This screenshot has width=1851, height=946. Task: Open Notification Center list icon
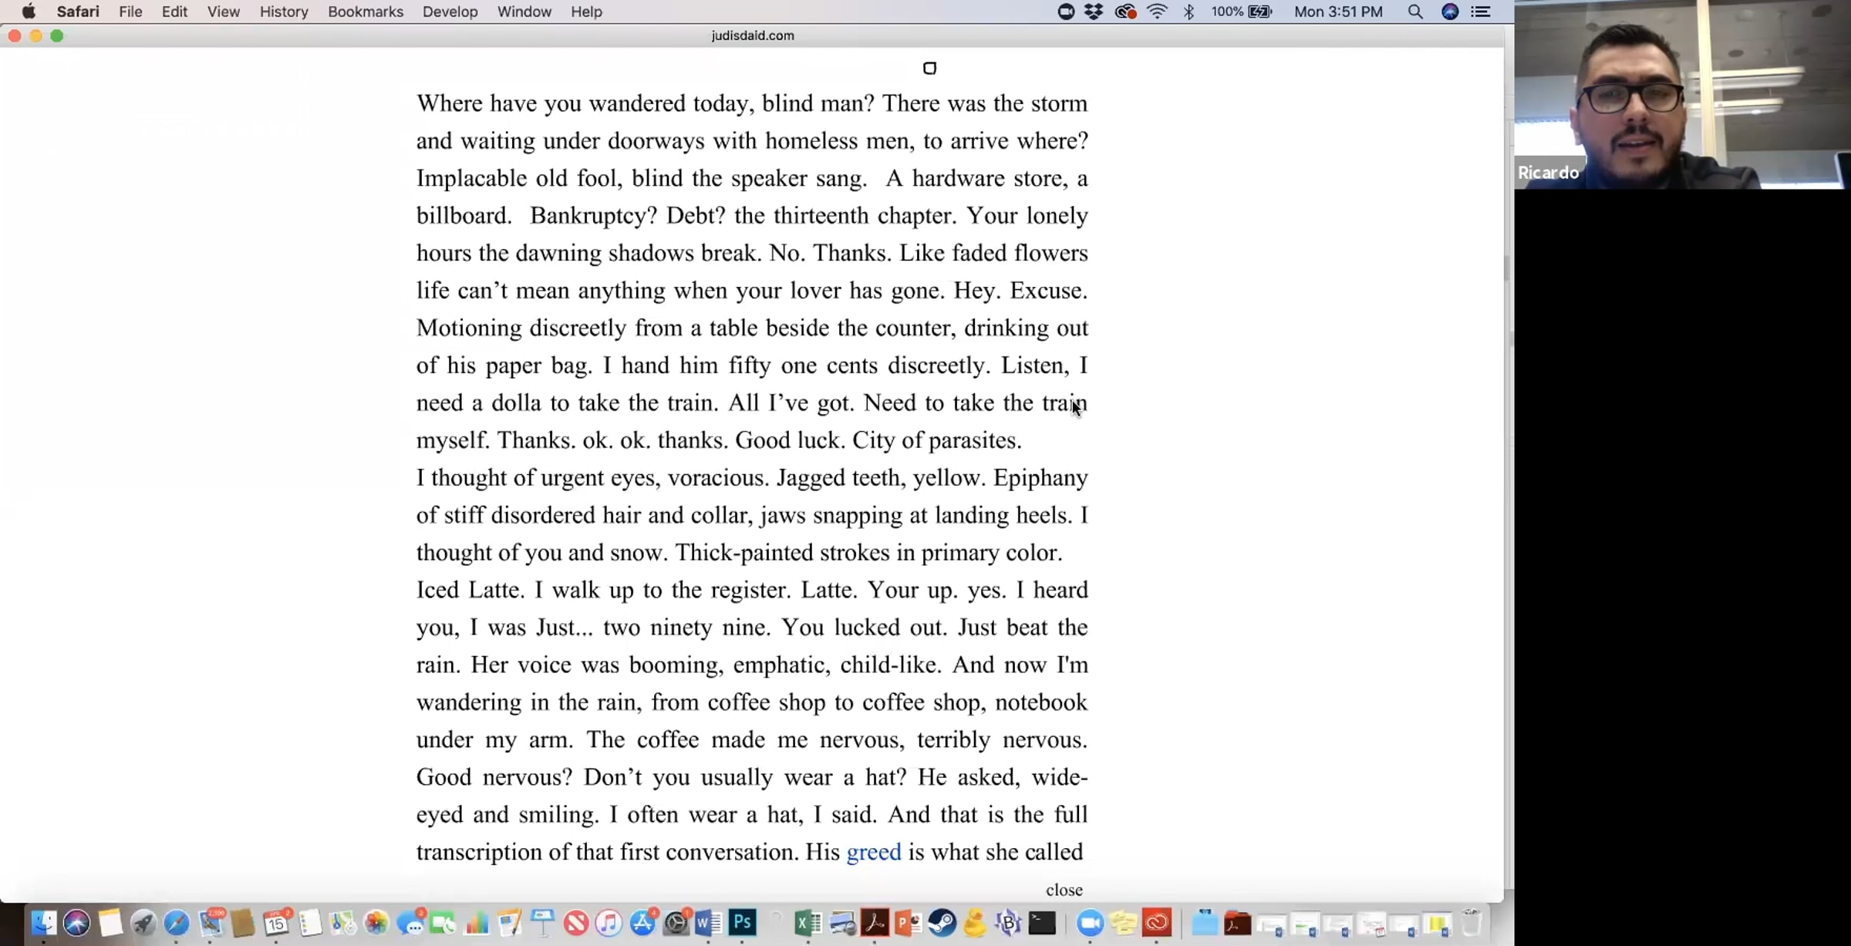(1481, 12)
